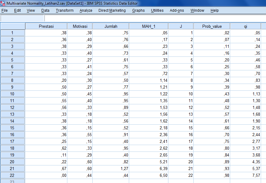Open the File menu
Image resolution: width=266 pixels, height=183 pixels.
click(x=5, y=10)
